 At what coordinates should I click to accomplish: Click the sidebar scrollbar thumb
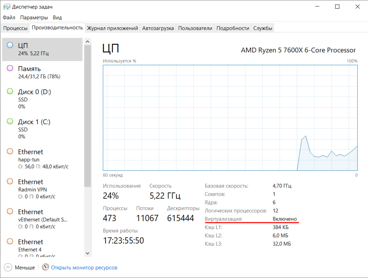[88, 116]
